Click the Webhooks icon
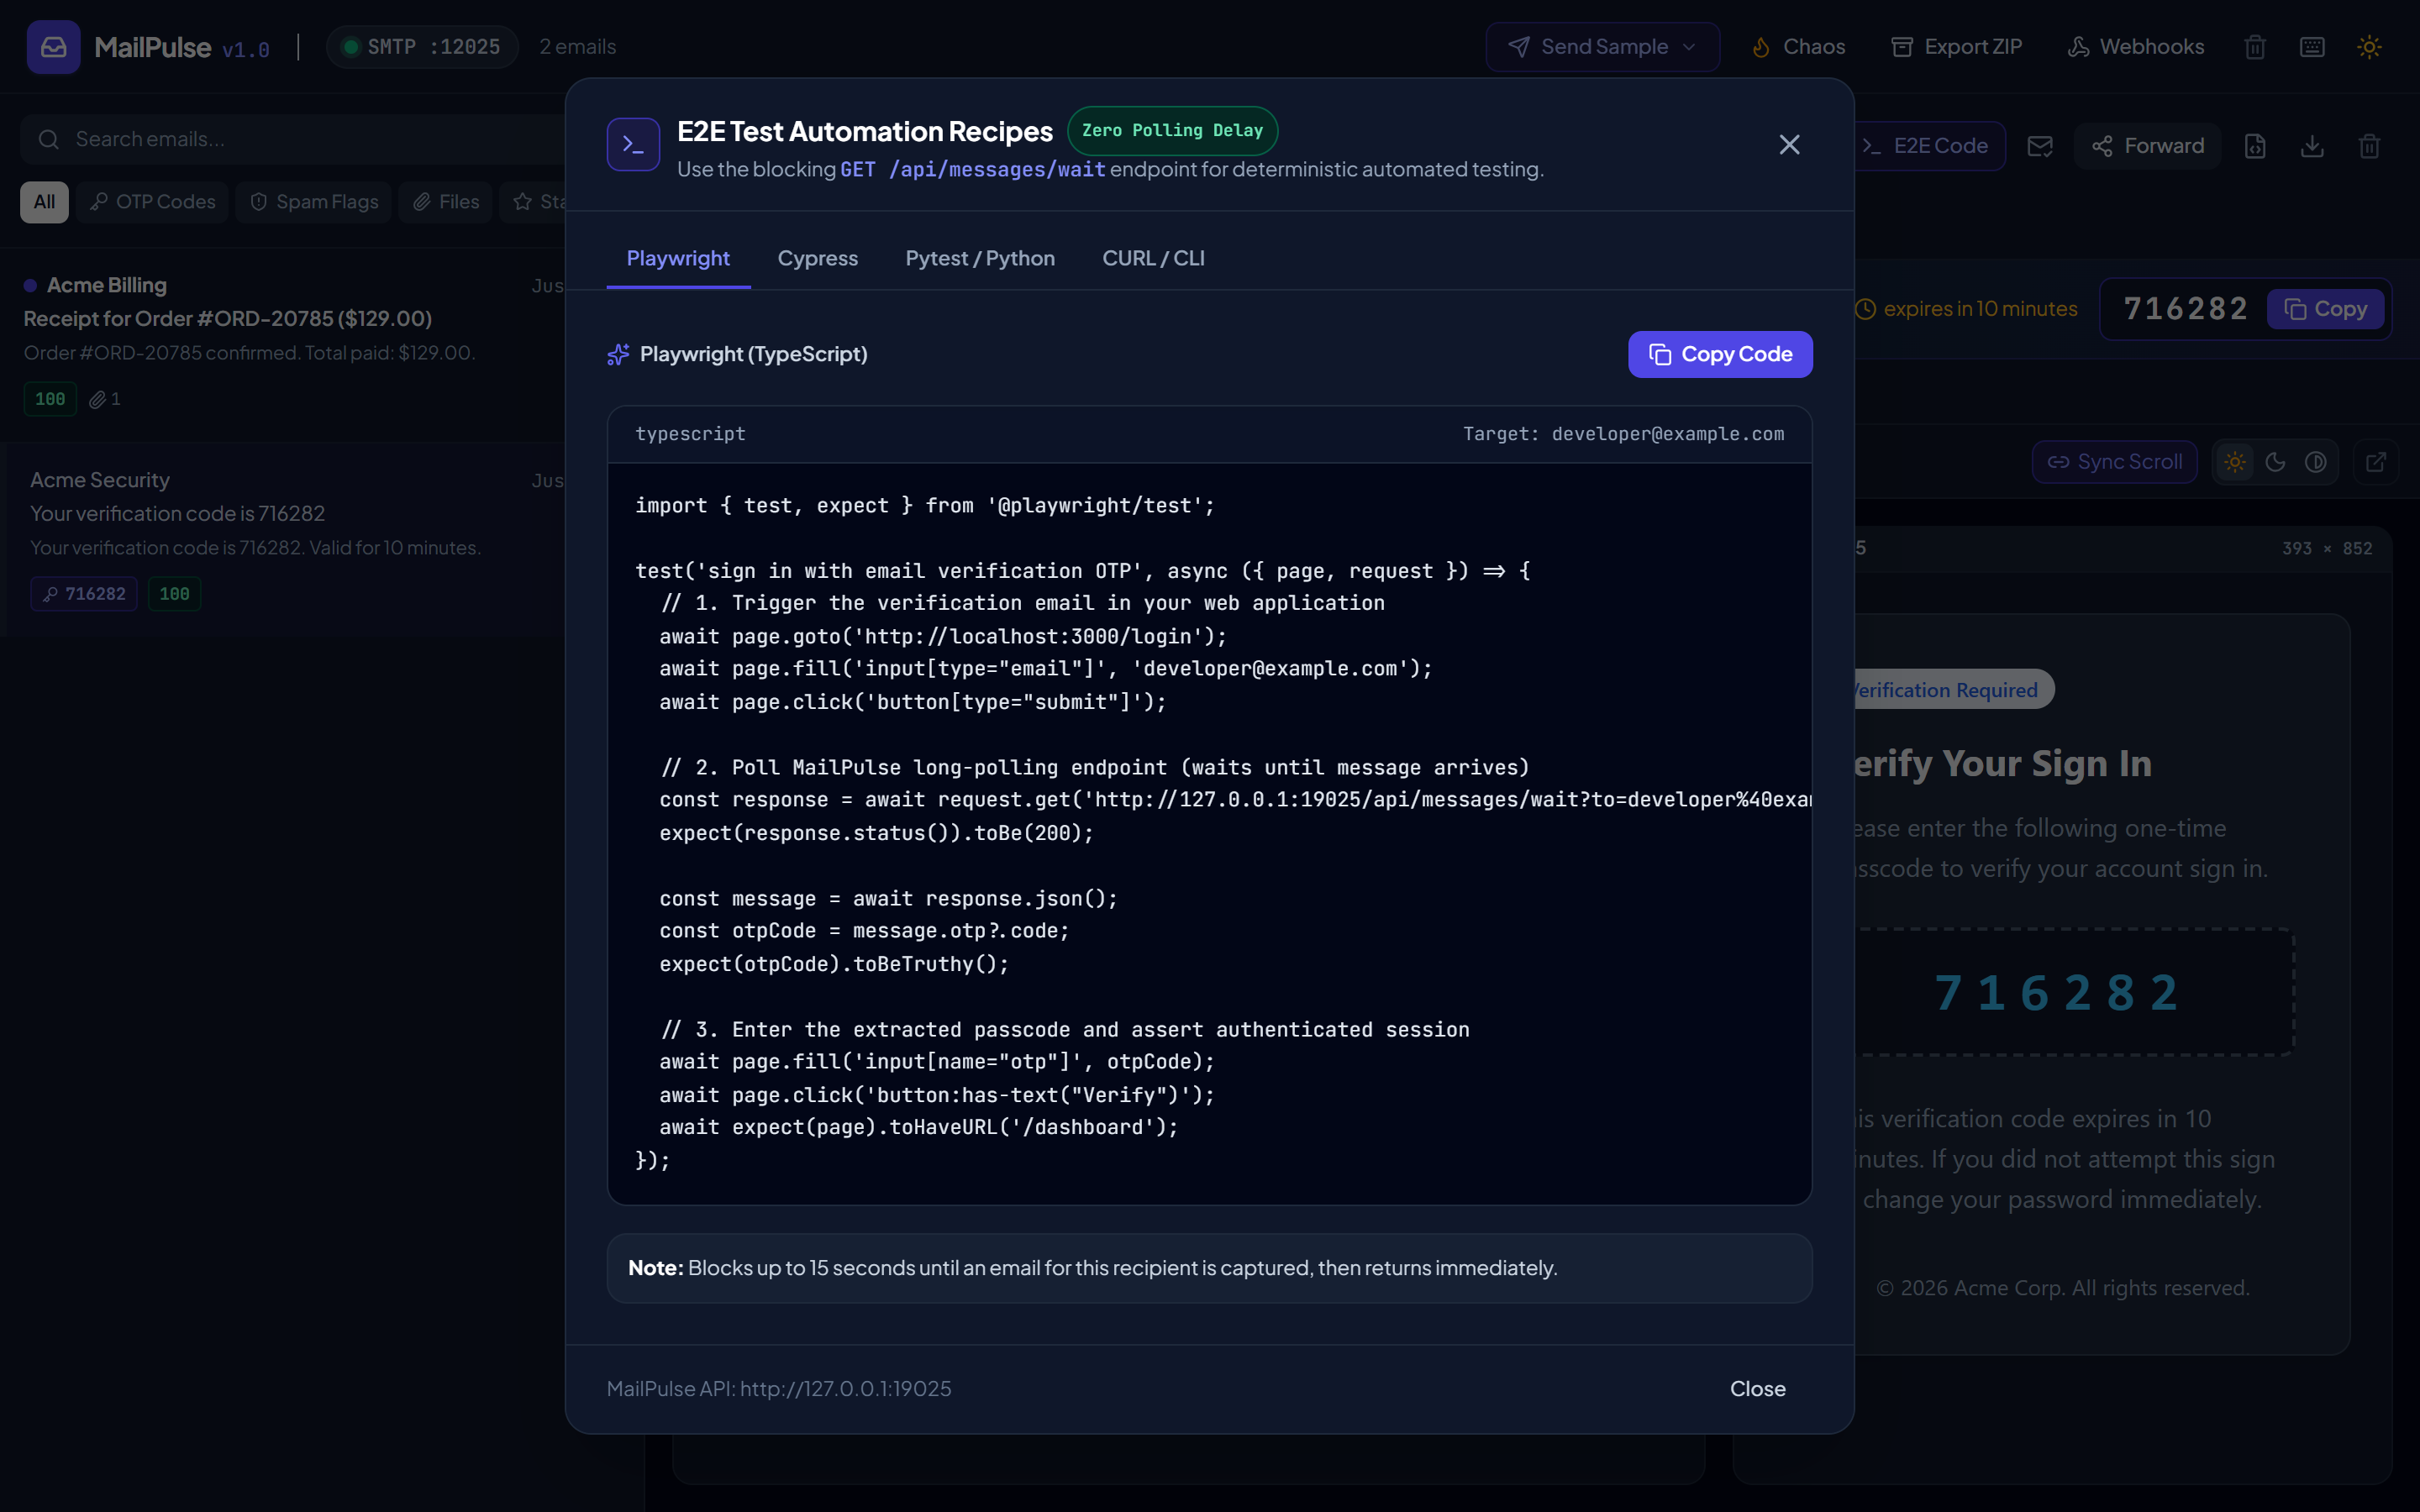Screen dimensions: 2420x1512 point(2078,47)
